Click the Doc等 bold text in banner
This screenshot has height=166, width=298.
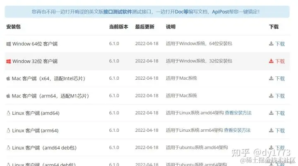[181, 12]
